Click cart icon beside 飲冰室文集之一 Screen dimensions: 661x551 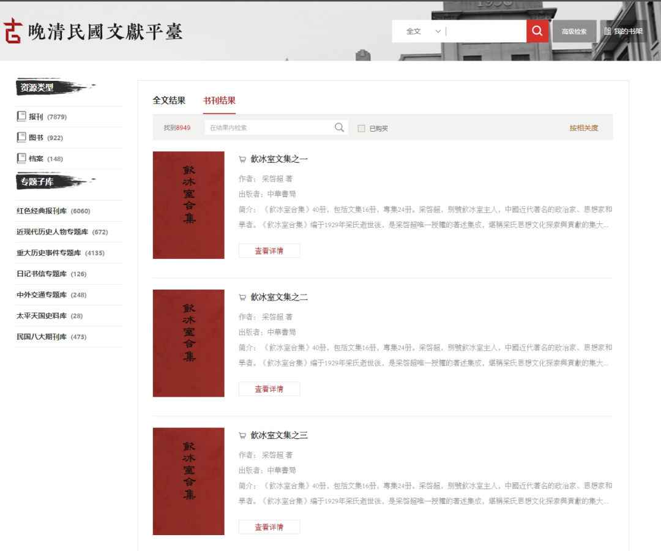[x=242, y=159]
